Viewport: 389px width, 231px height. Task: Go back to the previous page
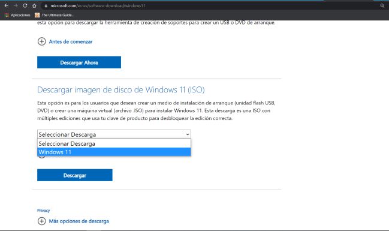point(7,5)
